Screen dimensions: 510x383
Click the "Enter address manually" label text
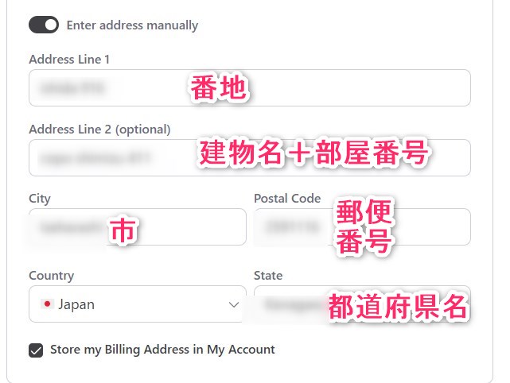click(x=132, y=25)
